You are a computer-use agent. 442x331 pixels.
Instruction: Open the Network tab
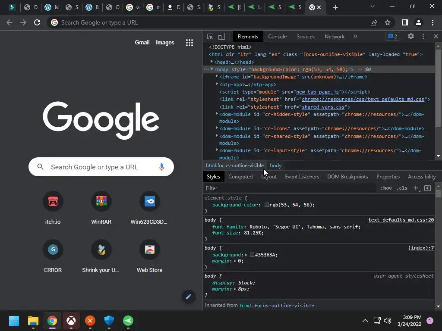point(335,37)
